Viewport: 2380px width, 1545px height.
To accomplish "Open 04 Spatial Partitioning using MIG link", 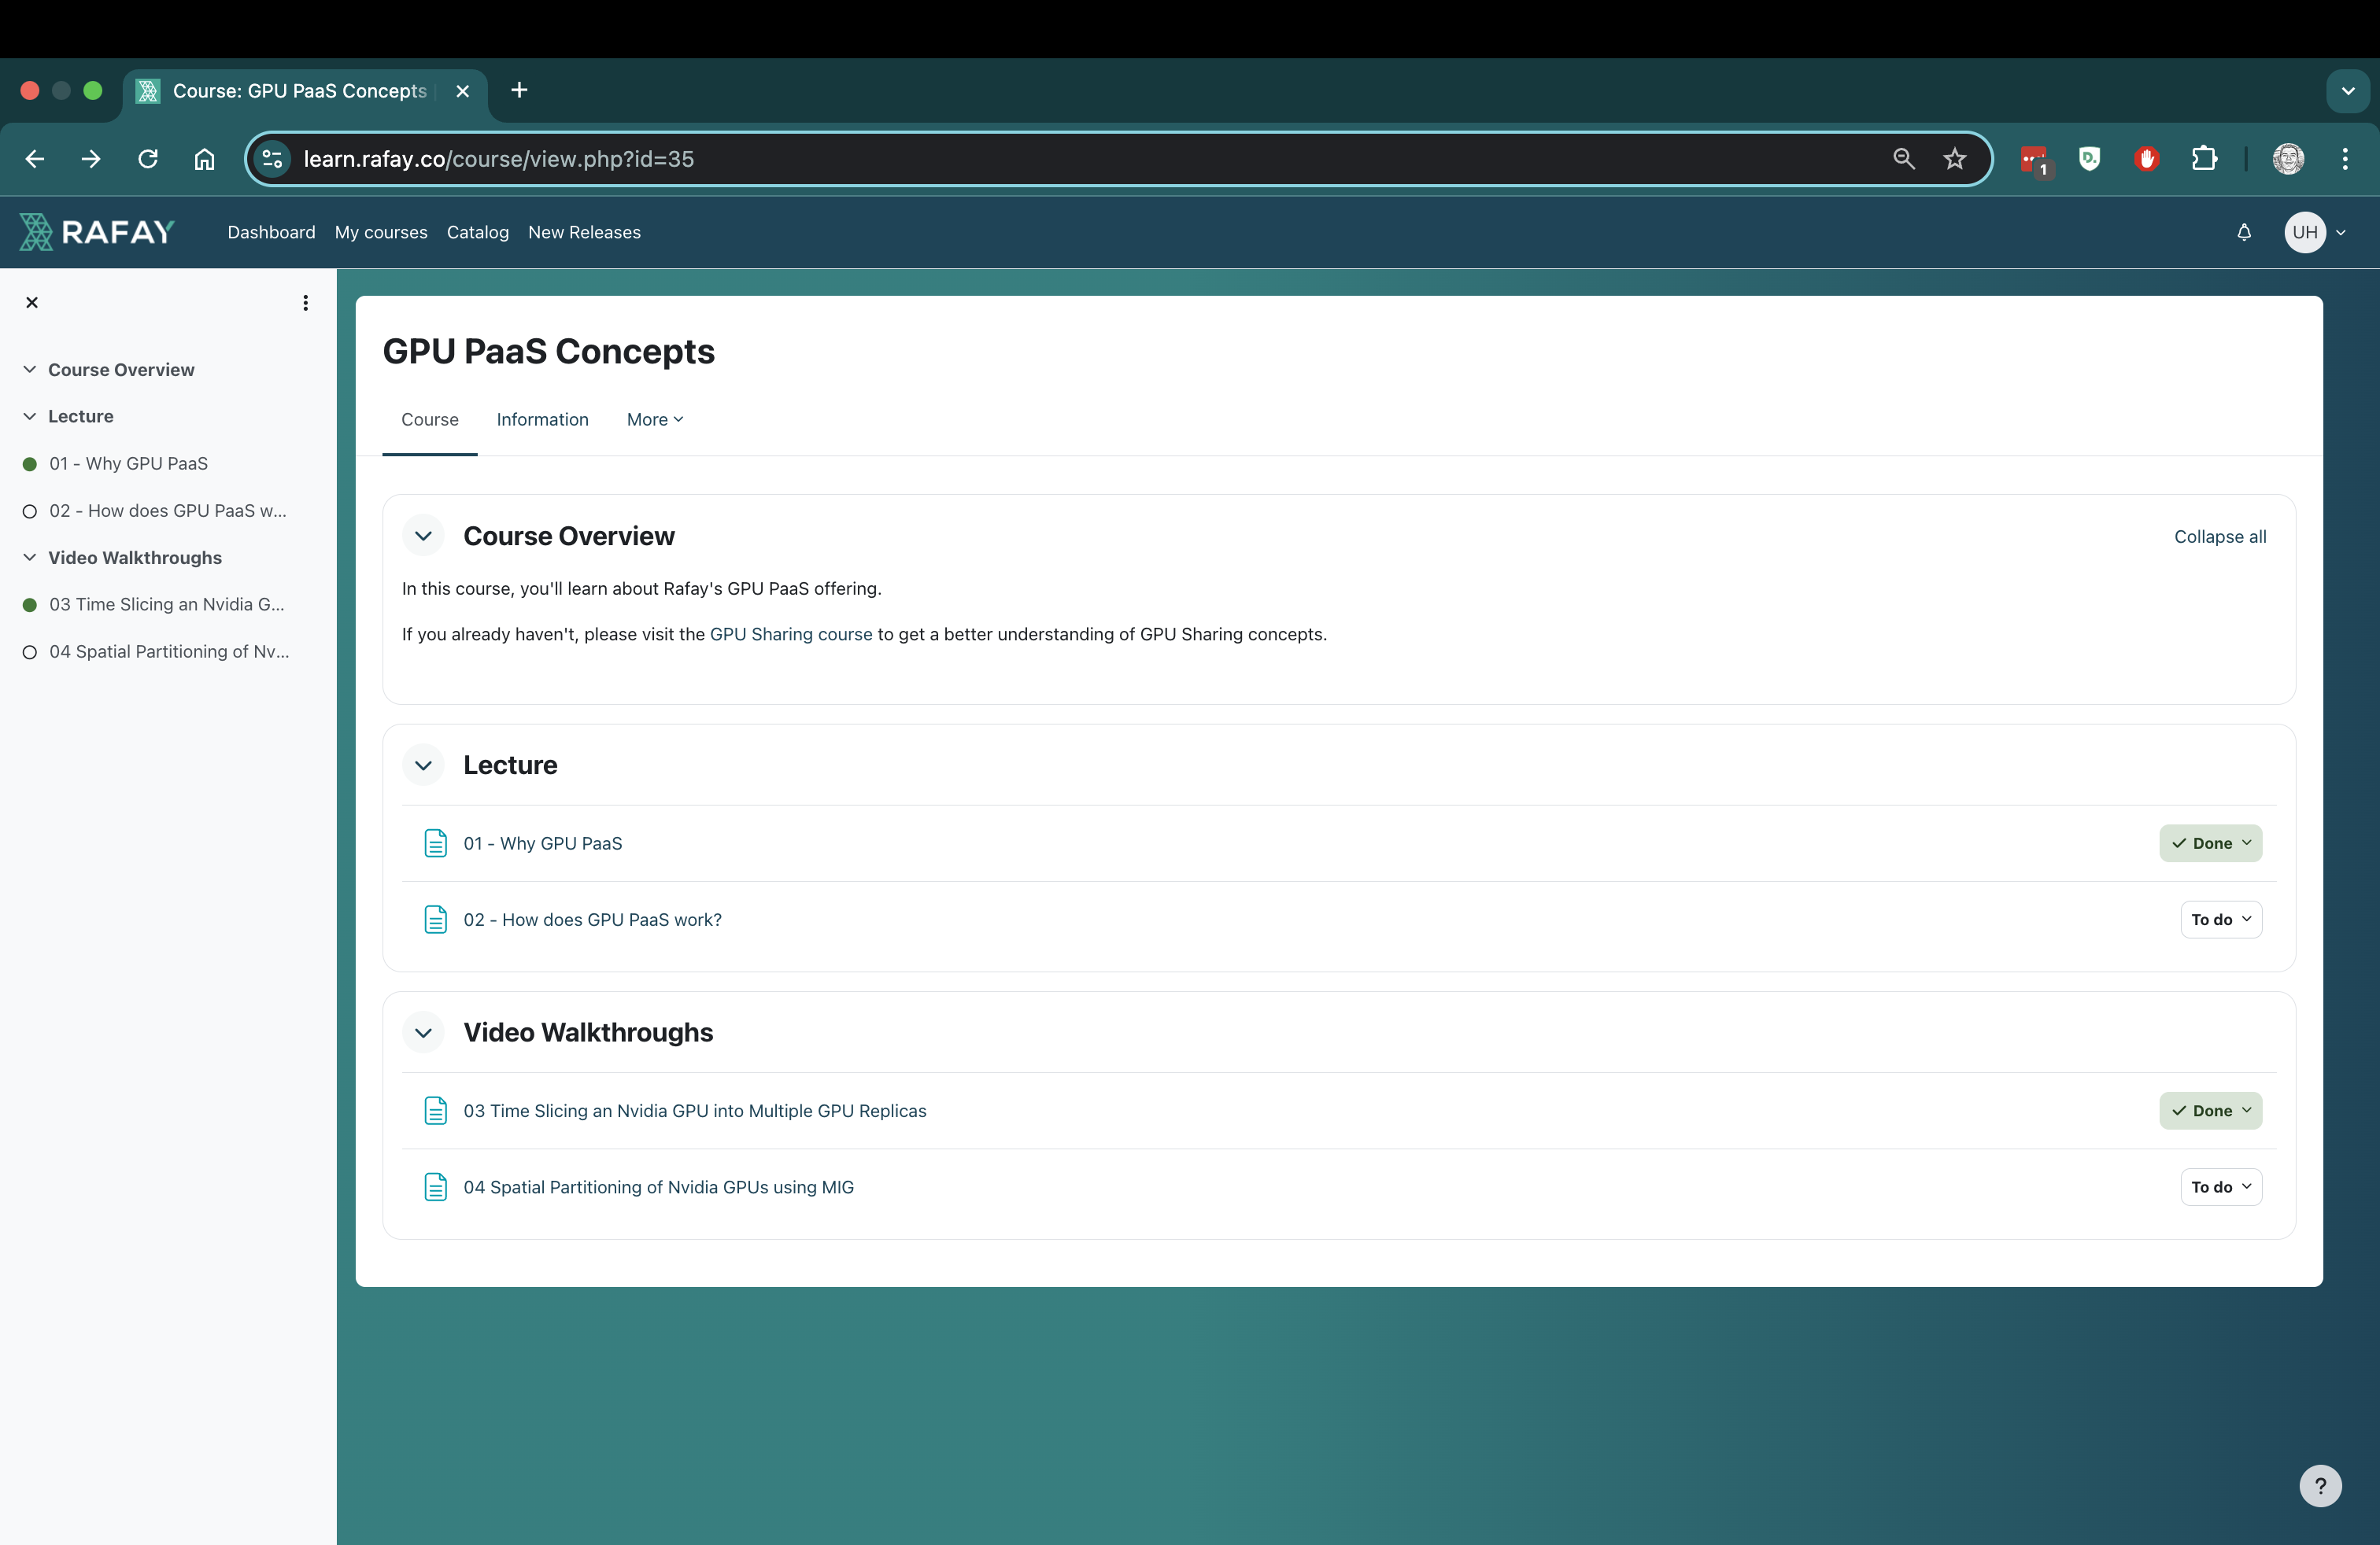I will coord(659,1187).
